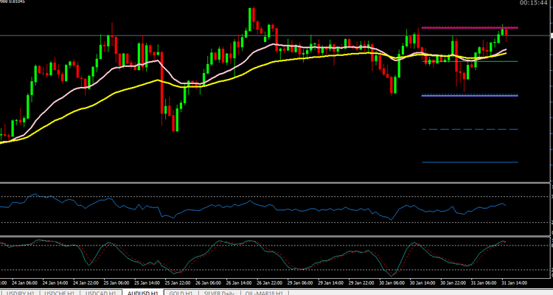Grab divider between main chart and oscillator window
Image resolution: width=553 pixels, height=295 pixels.
276,182
